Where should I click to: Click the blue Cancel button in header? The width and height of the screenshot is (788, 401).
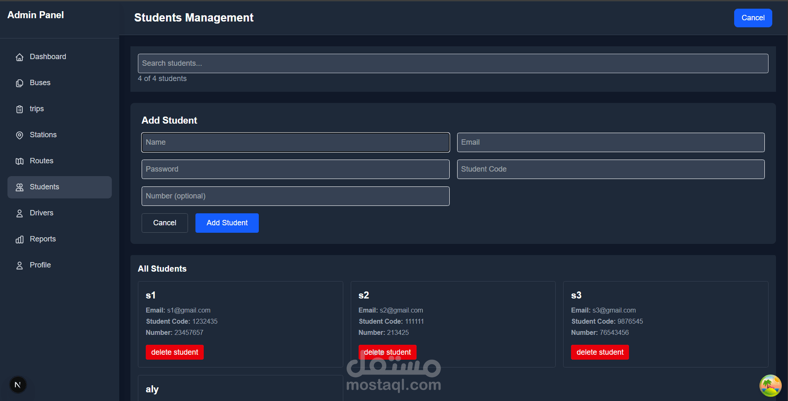(753, 18)
